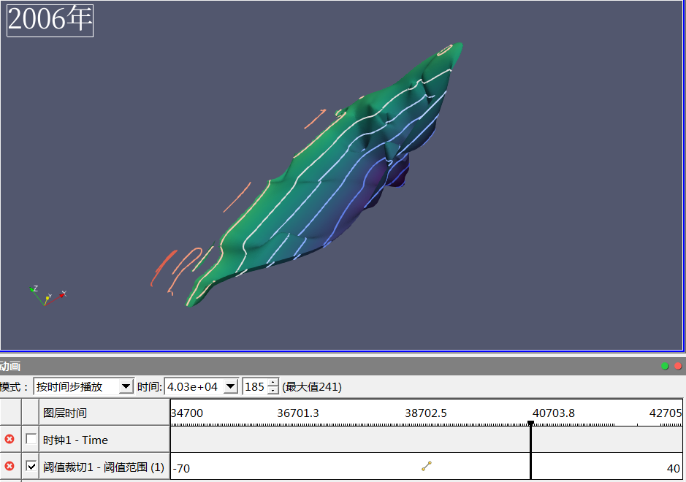Select the keyframe marker on 阈值范围 track

pos(427,466)
